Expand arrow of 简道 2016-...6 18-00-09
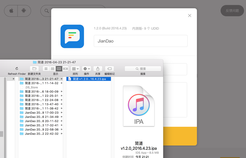This screenshot has width=246, height=158. (62, 92)
